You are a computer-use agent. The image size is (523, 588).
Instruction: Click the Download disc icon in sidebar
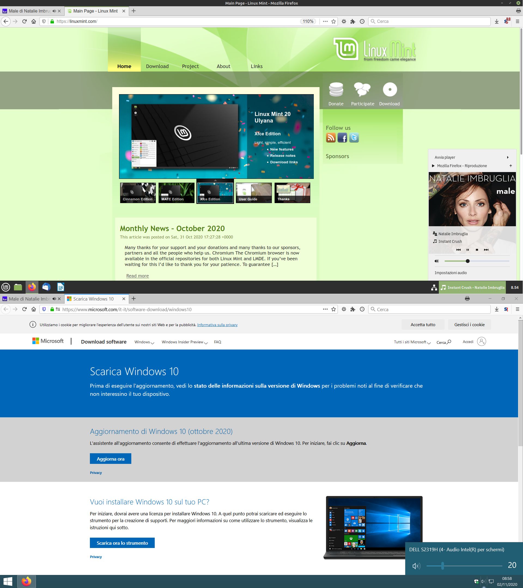point(390,89)
